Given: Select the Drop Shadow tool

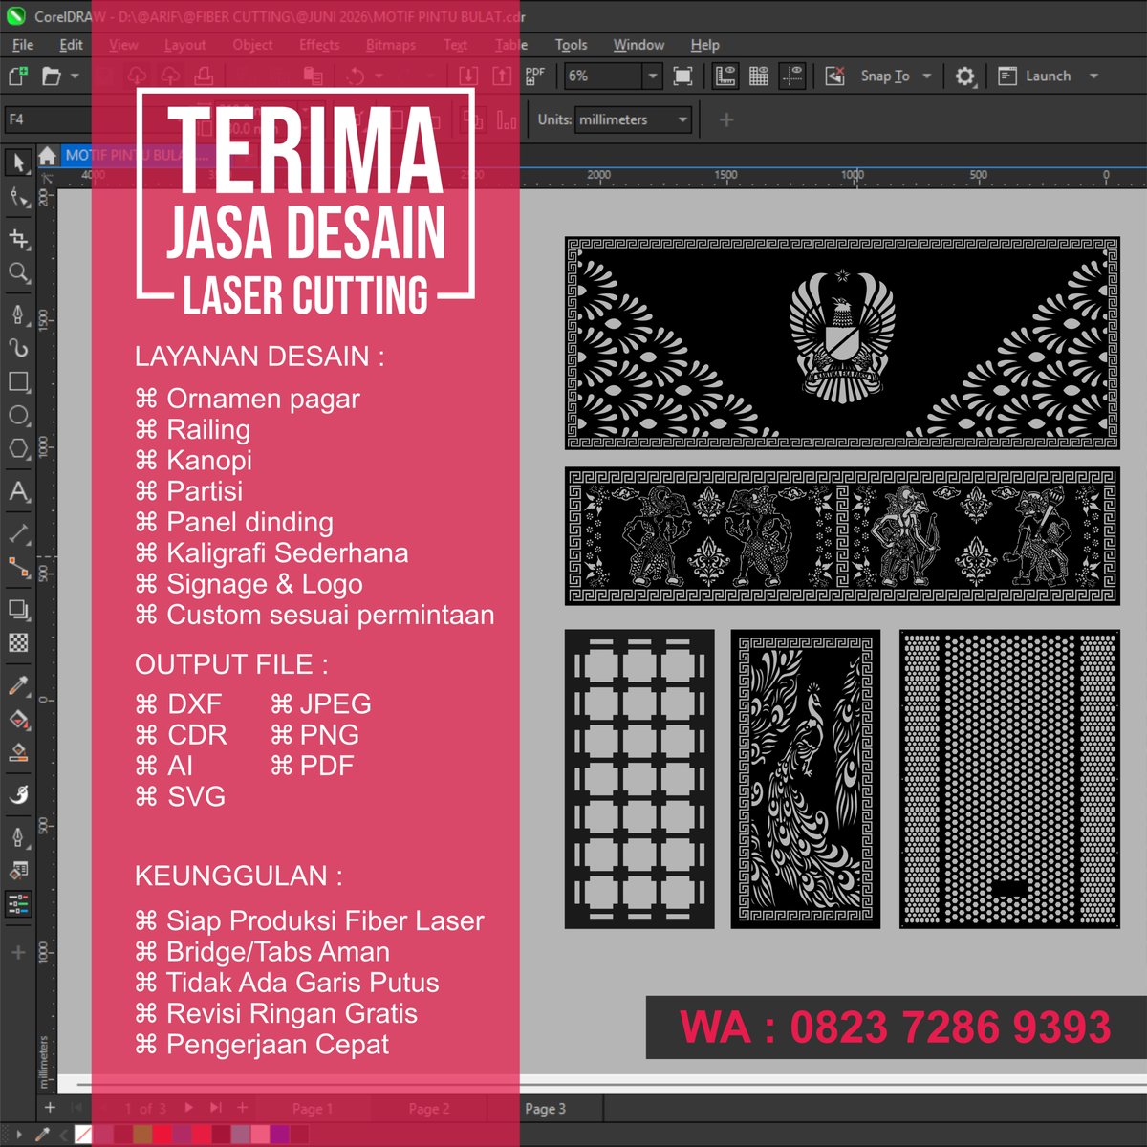Looking at the screenshot, I should coord(18,609).
